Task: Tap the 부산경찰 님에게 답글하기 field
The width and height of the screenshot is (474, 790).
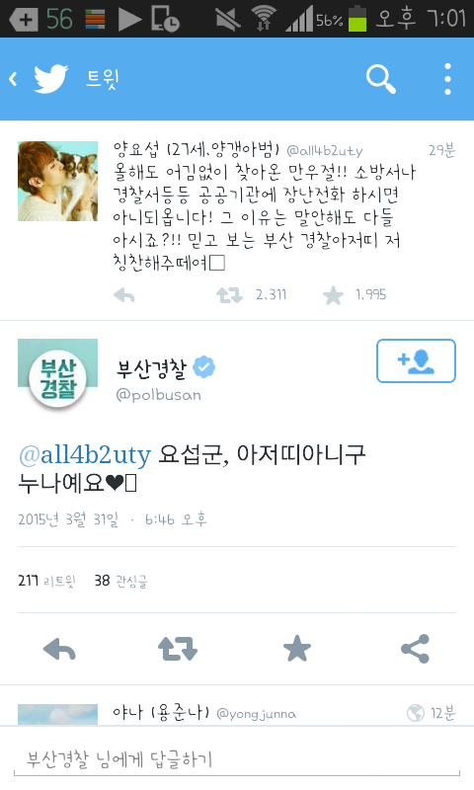Action: coord(237,759)
